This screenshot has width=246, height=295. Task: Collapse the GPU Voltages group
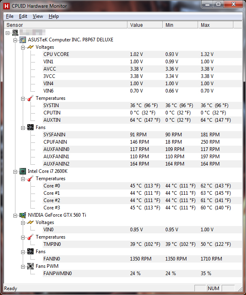[23, 223]
